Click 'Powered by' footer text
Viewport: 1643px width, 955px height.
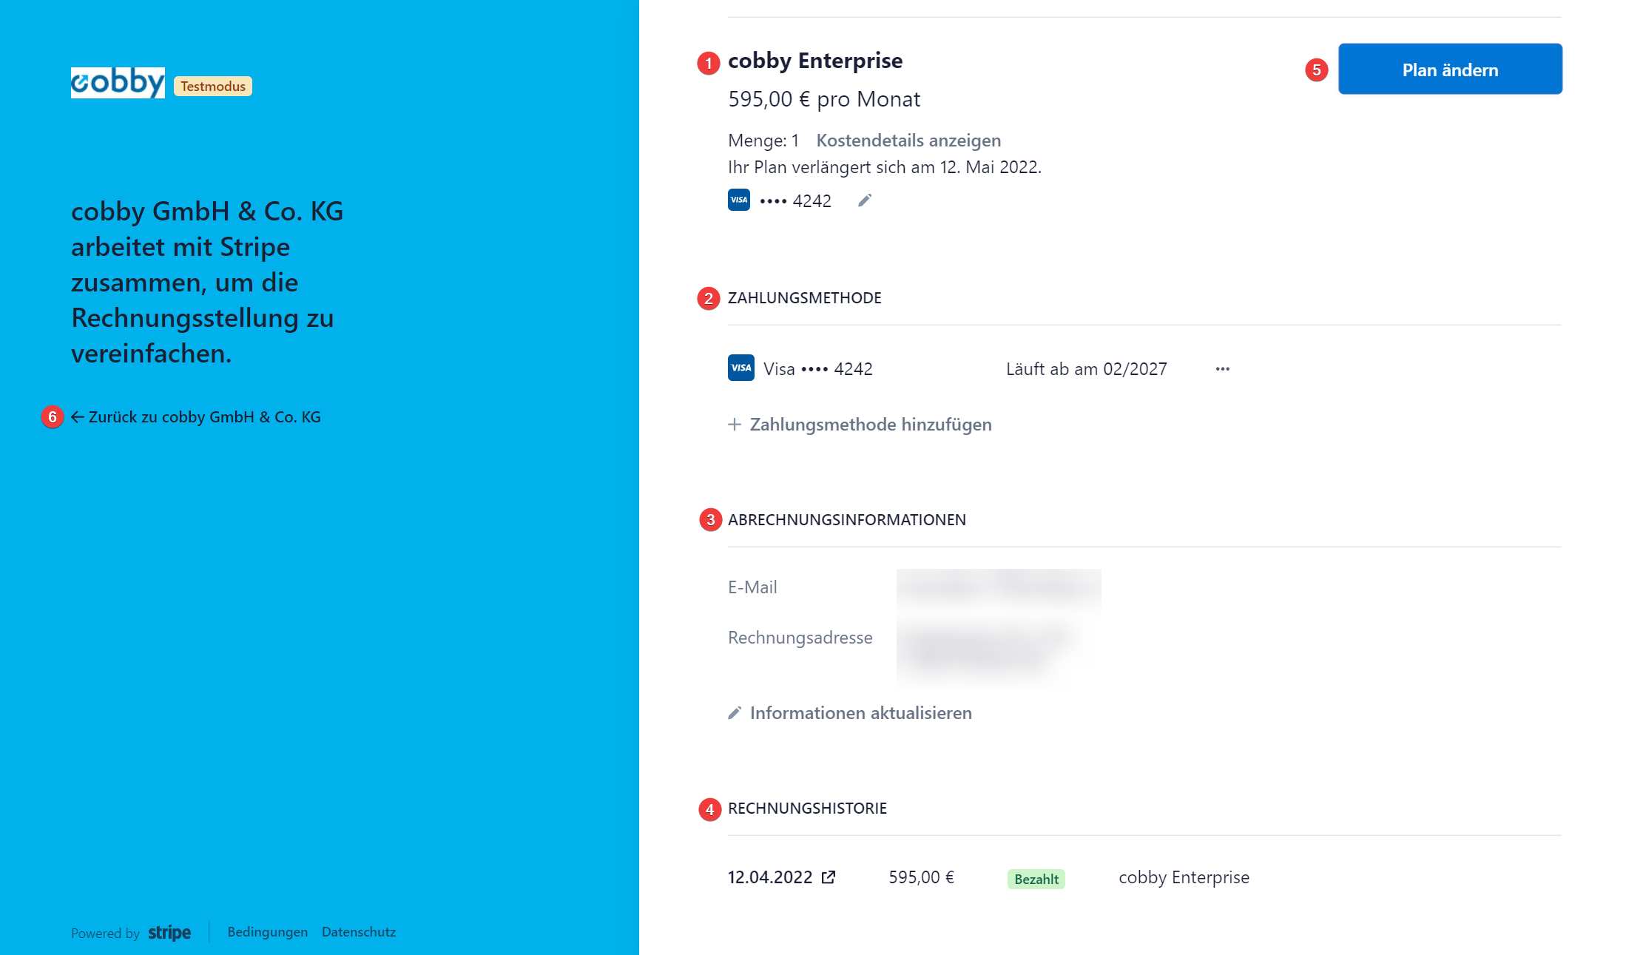(x=105, y=934)
